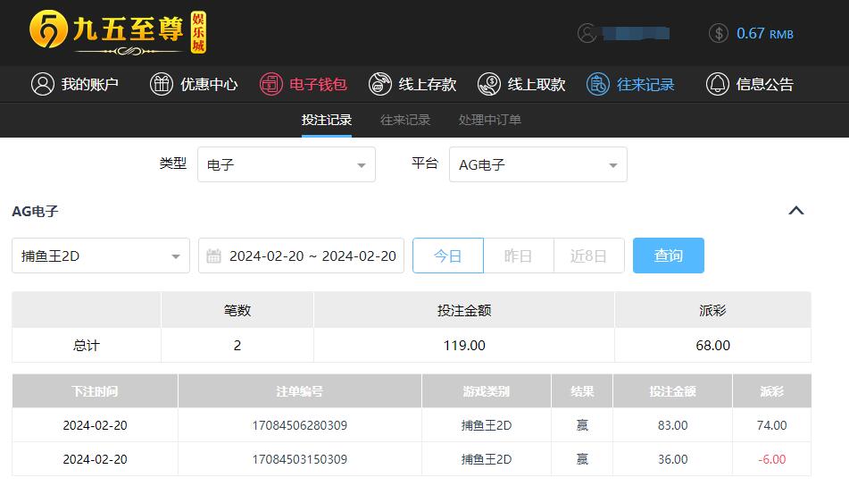849x486 pixels.
Task: Go to 线上存款 page
Action: tap(412, 84)
